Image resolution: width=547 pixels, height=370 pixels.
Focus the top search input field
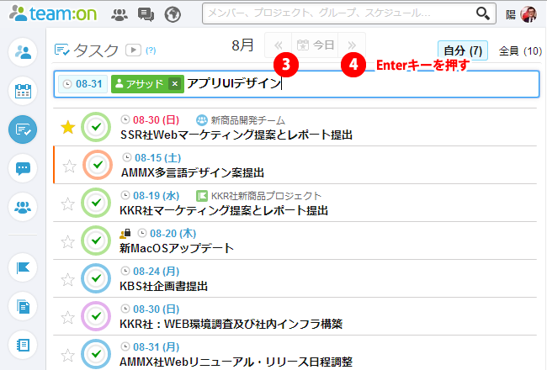tap(349, 13)
